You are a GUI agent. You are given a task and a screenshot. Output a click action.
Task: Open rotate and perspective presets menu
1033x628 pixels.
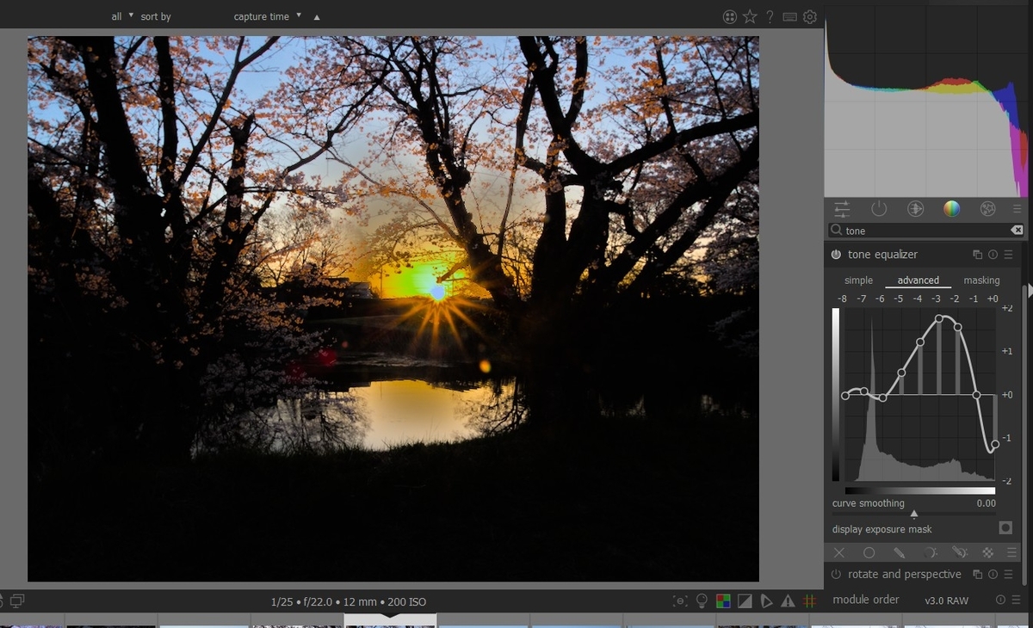pos(1008,574)
